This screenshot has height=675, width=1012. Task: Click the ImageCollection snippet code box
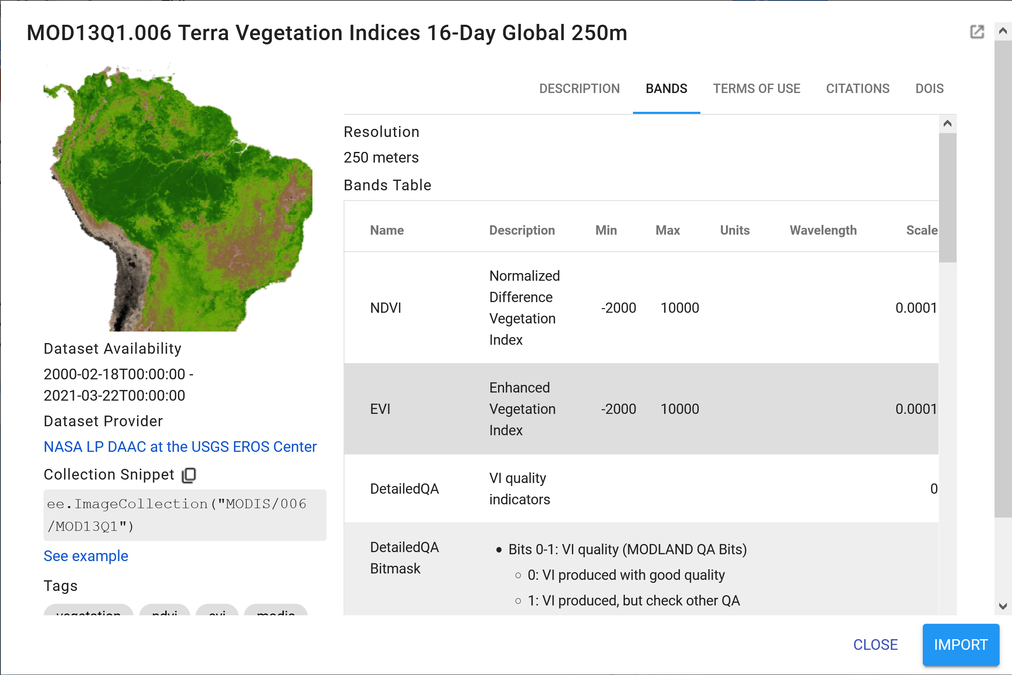(185, 515)
